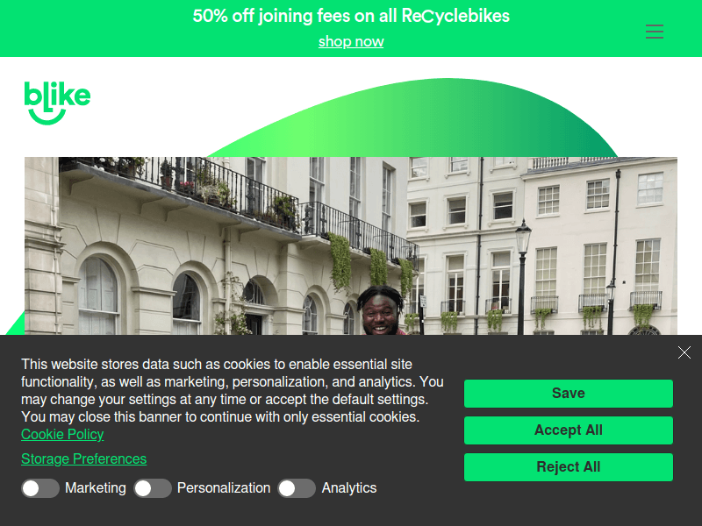702x526 pixels.
Task: Enable the Personalization cookies switch
Action: [153, 488]
